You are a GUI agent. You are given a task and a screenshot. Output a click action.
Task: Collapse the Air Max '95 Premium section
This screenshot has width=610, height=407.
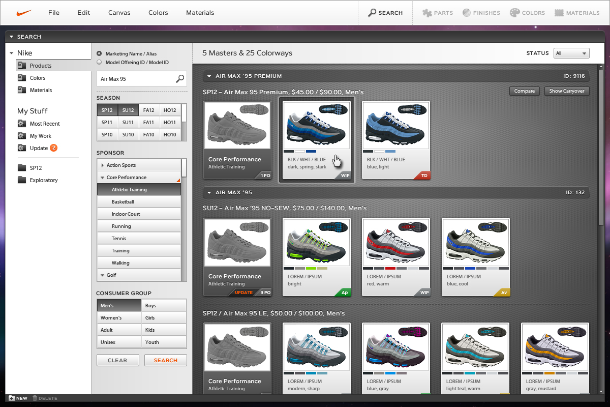tap(208, 76)
